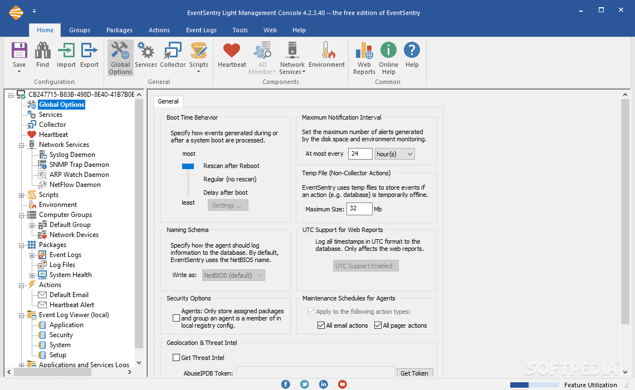
Task: Expand the System Health tree node
Action: point(32,275)
